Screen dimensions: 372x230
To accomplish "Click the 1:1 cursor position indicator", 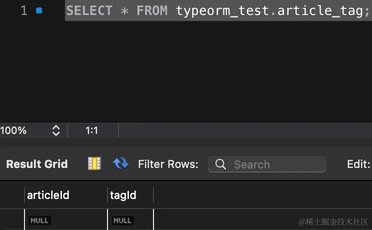I will click(92, 130).
